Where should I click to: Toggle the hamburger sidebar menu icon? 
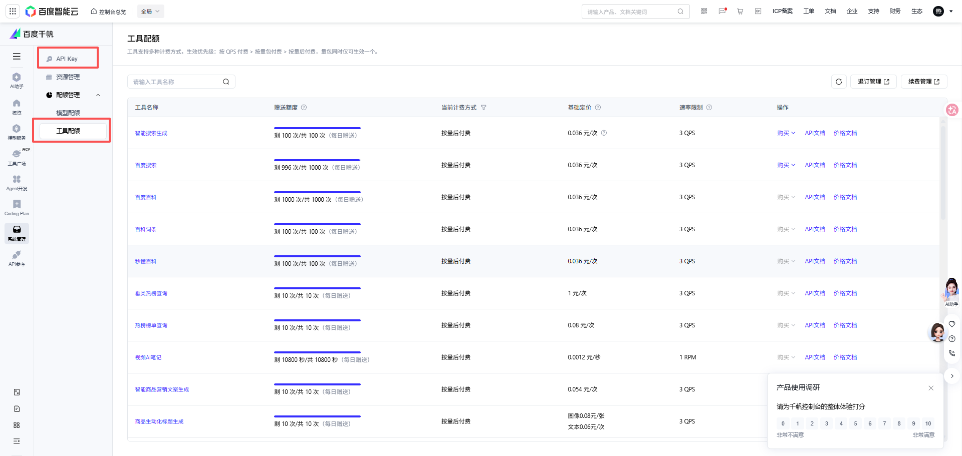point(17,56)
